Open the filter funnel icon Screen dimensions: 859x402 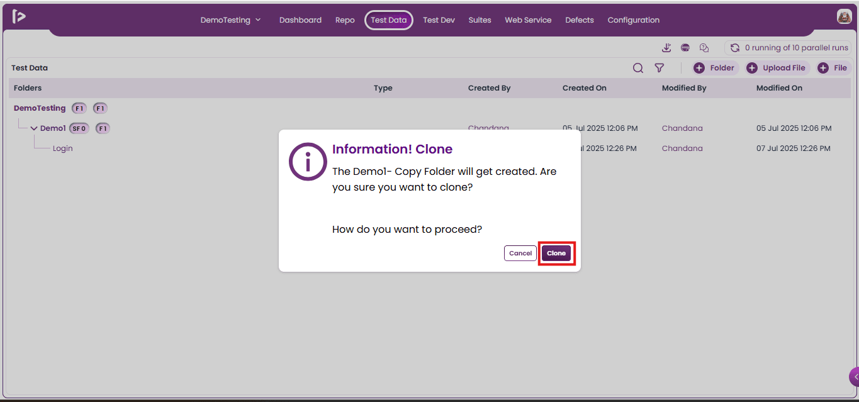point(659,68)
